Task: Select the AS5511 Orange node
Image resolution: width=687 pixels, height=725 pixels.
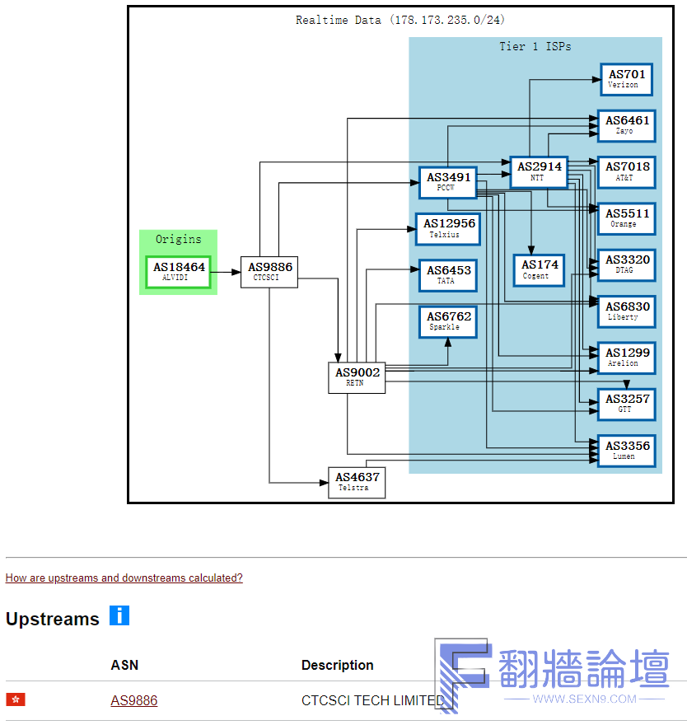Action: click(x=626, y=218)
